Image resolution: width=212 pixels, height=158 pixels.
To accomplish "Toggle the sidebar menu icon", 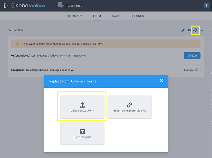I will pos(6,6).
